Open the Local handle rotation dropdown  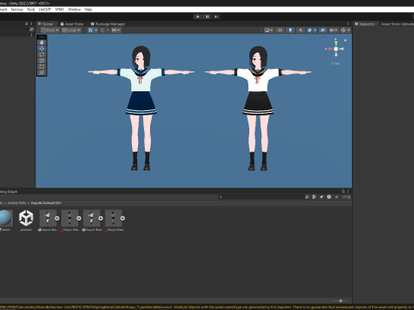coord(72,30)
